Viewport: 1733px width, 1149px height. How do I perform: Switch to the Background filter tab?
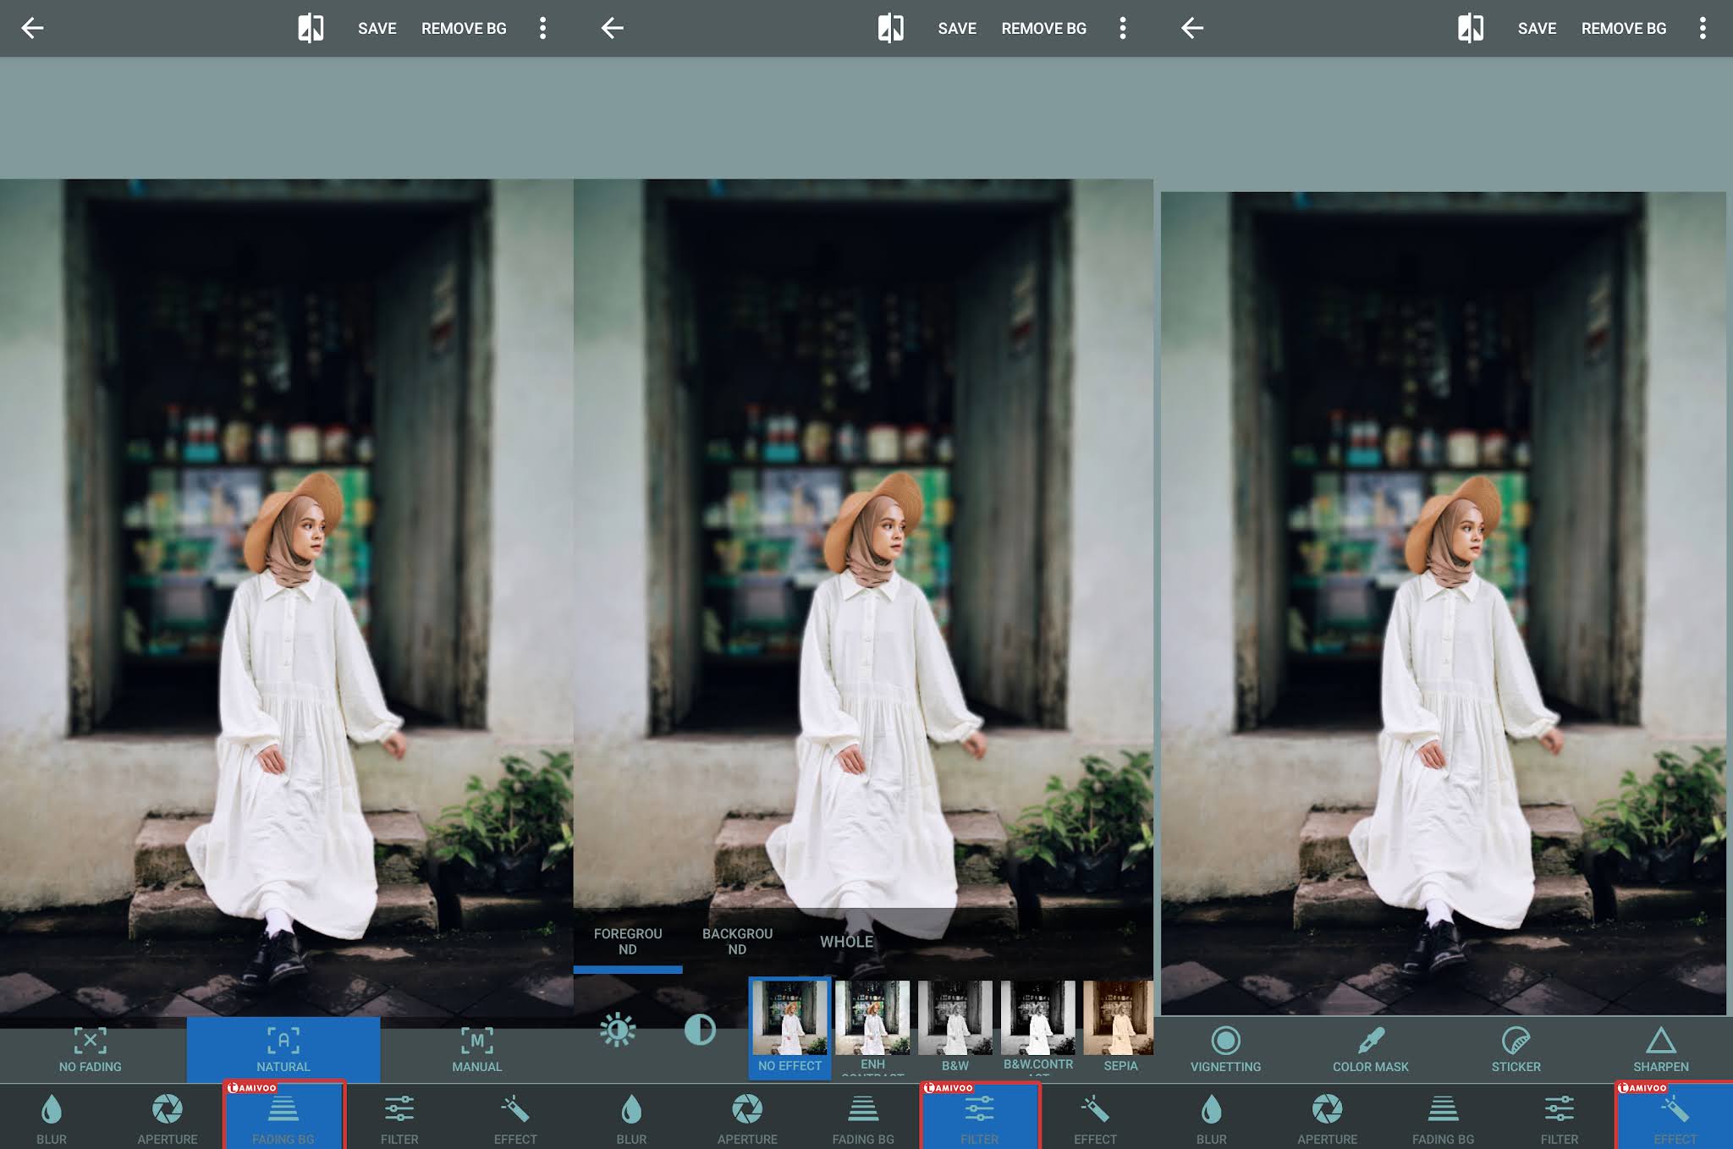click(x=737, y=941)
